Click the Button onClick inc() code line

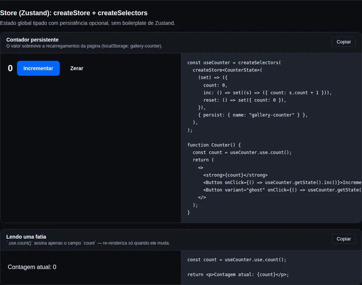point(282,183)
